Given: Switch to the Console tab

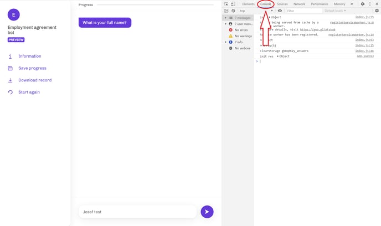Looking at the screenshot, I should [x=266, y=4].
